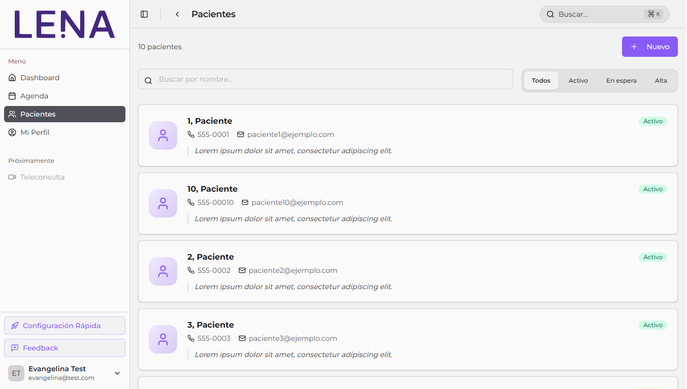Open the Feedback button
The height and width of the screenshot is (389, 687).
(64, 348)
